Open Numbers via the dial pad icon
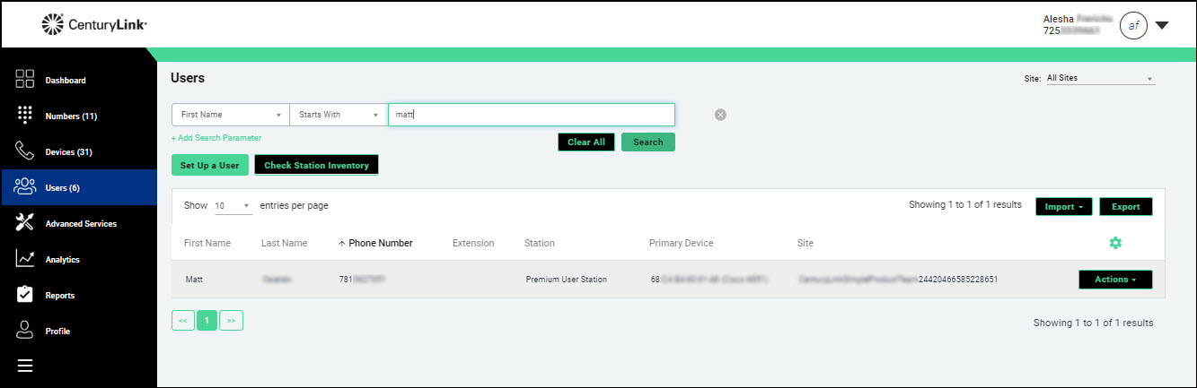1197x388 pixels. coord(25,116)
